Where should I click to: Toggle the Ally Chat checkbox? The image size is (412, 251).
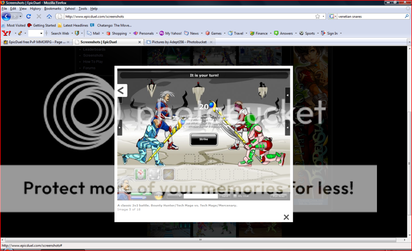[235, 196]
